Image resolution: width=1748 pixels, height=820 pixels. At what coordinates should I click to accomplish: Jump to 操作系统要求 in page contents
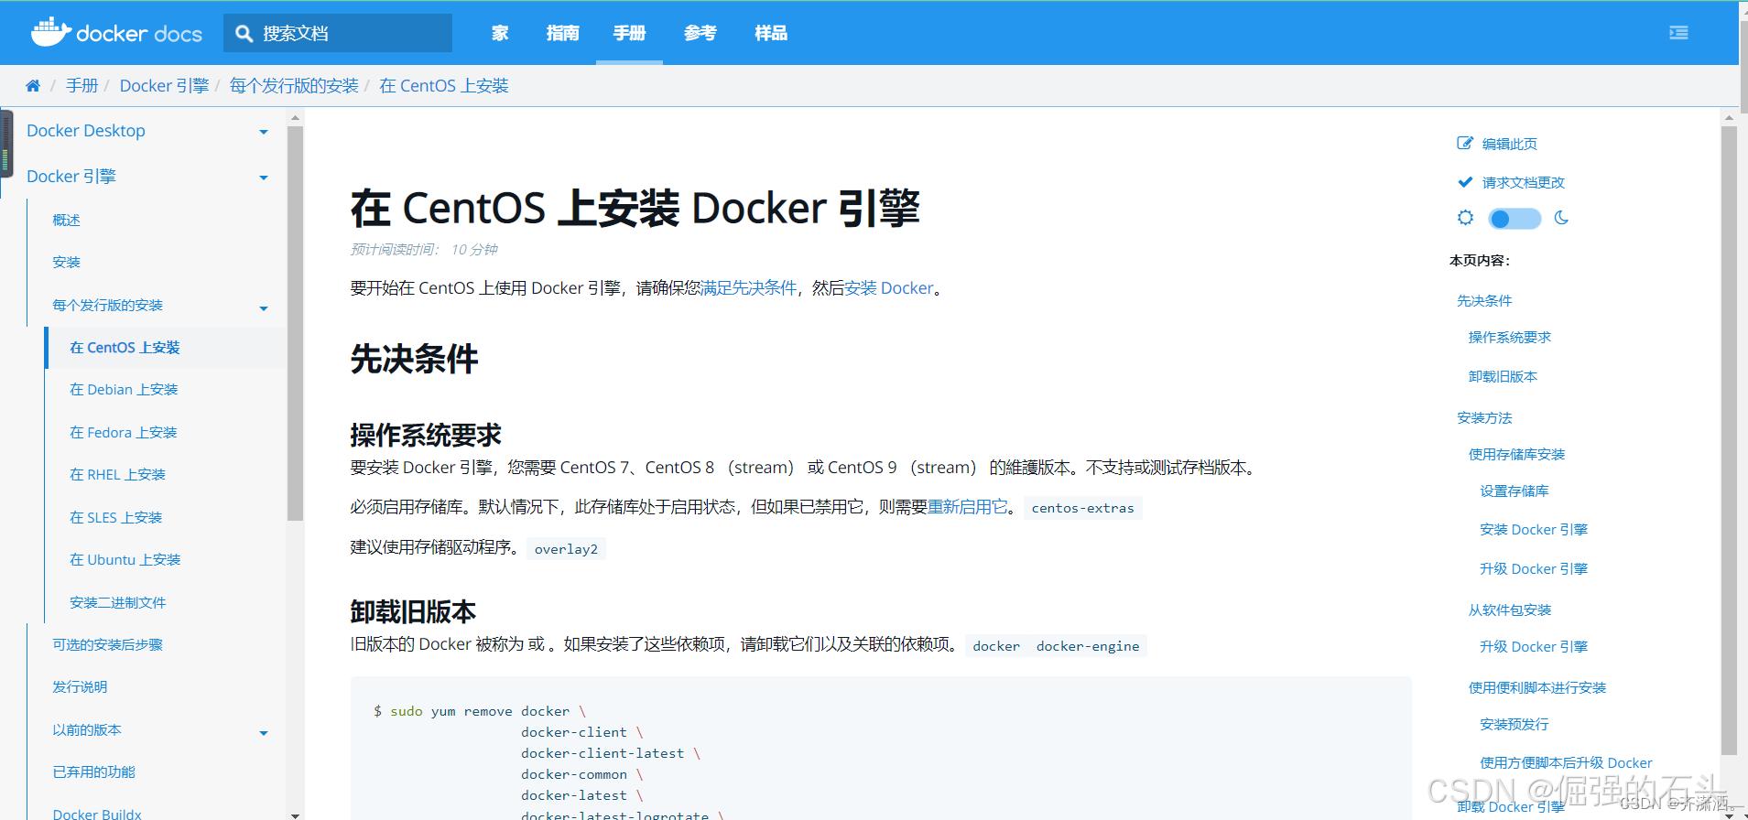(x=1510, y=338)
